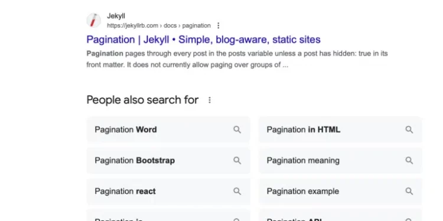Click magnifier icon on Pagination Word

(x=237, y=130)
